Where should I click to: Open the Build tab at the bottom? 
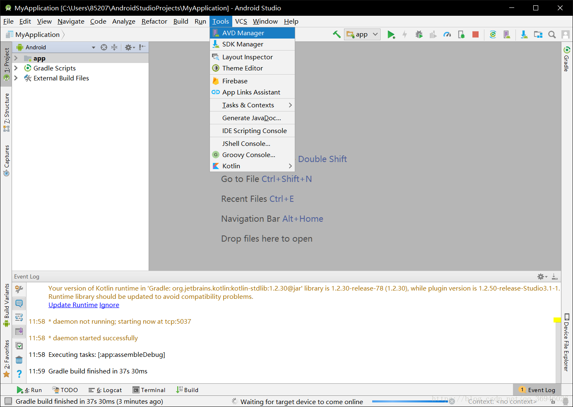(187, 390)
